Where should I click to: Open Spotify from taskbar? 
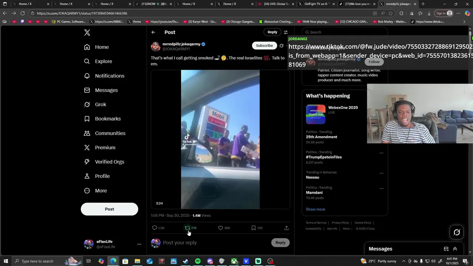198,261
